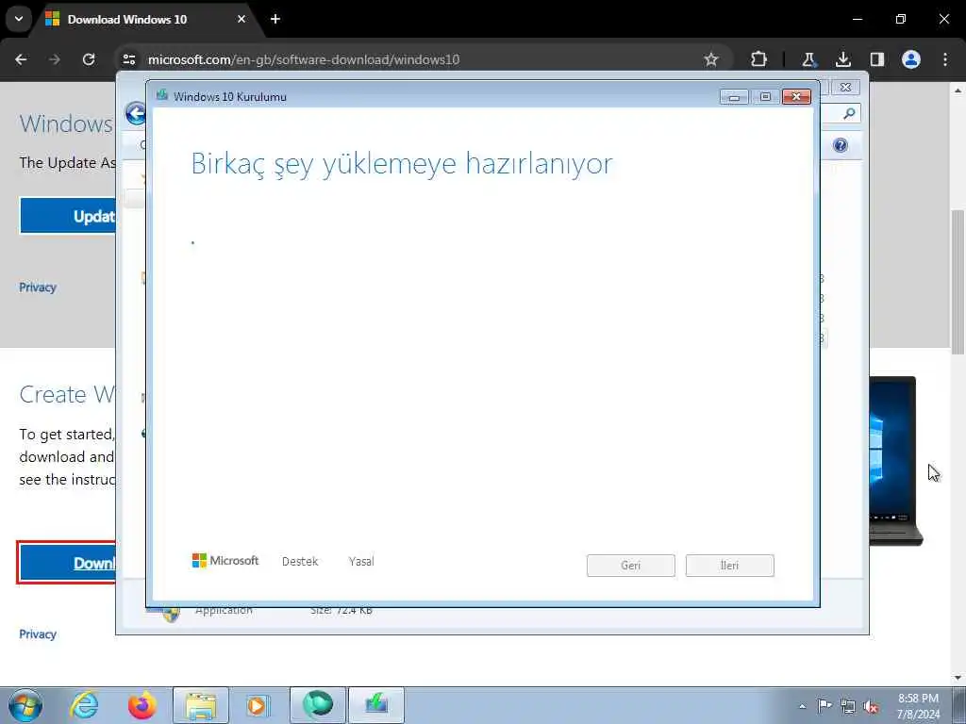
Task: Open the Explorer window help icon
Action: point(841,145)
